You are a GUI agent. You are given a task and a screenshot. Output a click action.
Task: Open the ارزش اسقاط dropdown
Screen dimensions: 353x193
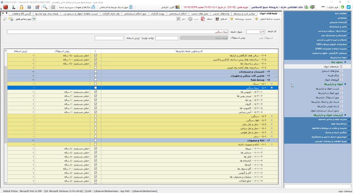click(110, 38)
